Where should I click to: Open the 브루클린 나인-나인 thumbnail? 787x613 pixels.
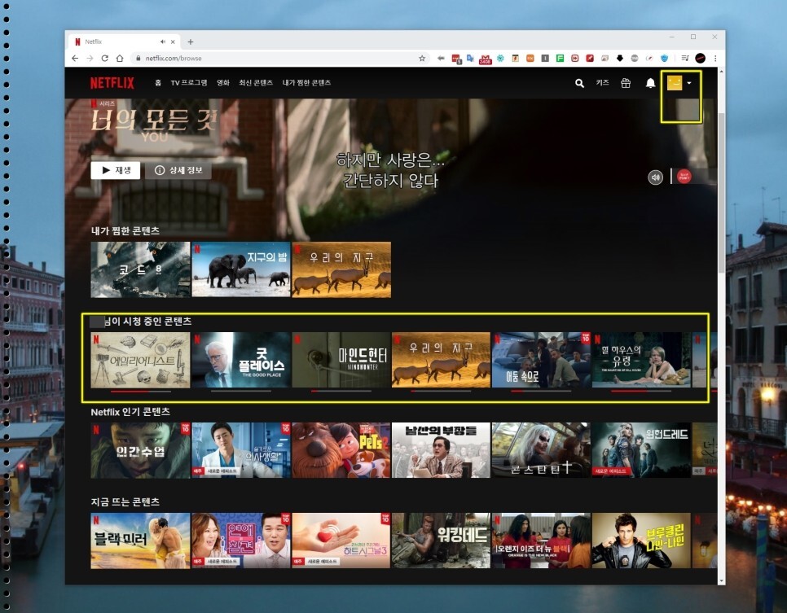[641, 541]
